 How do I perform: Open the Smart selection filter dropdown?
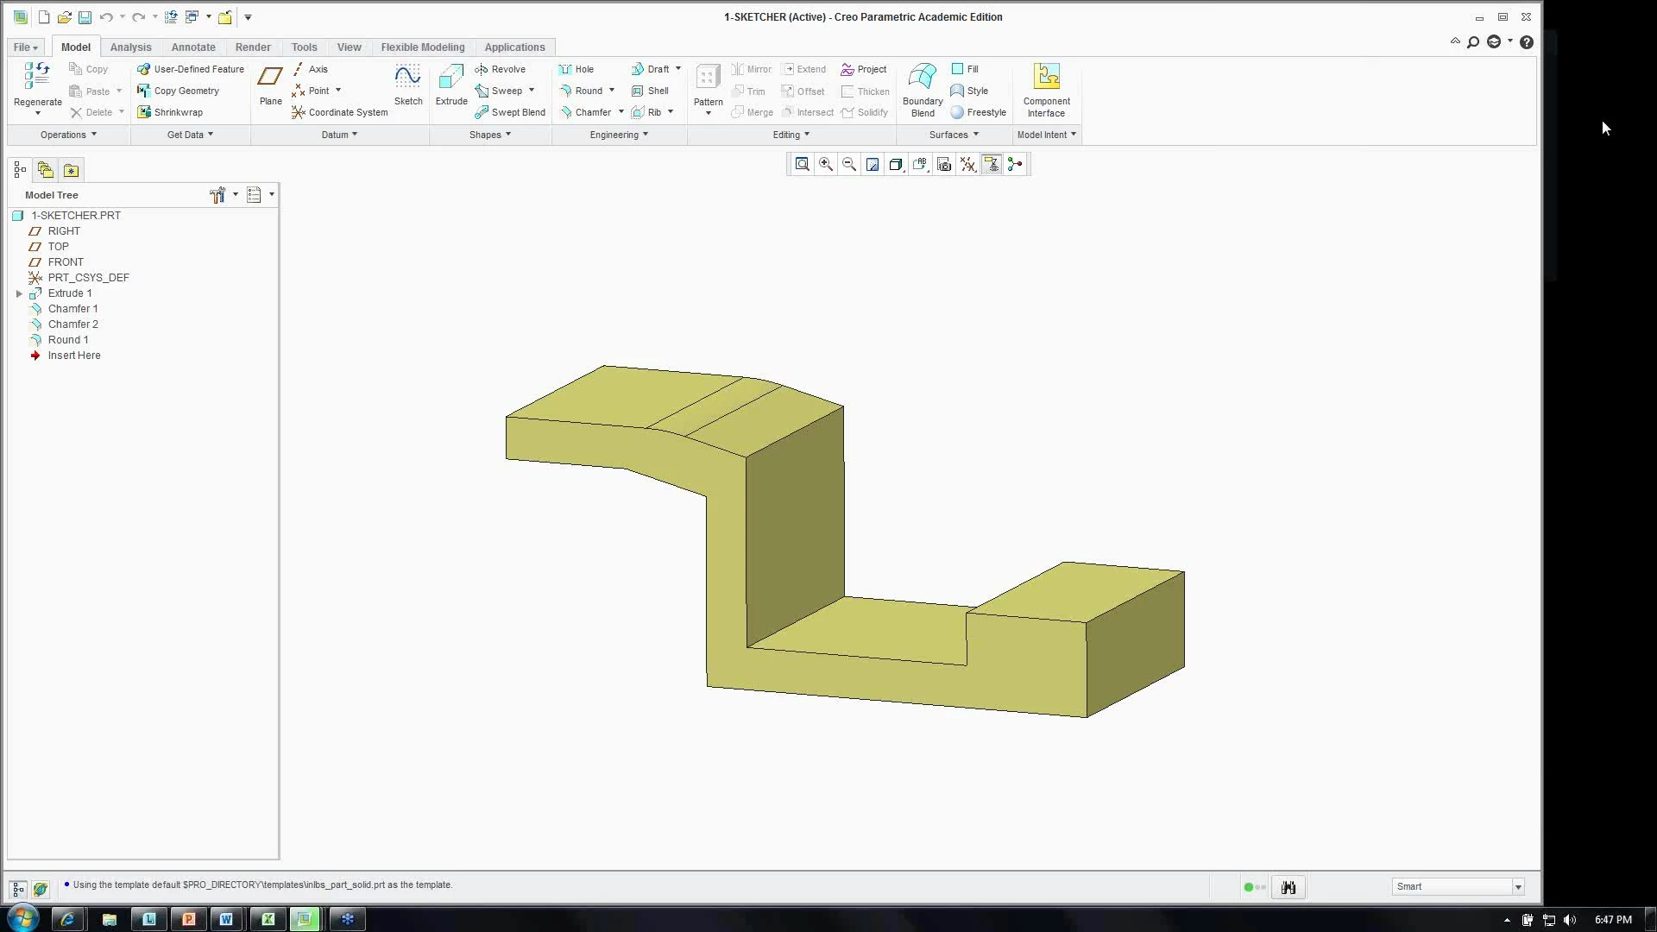(x=1517, y=886)
